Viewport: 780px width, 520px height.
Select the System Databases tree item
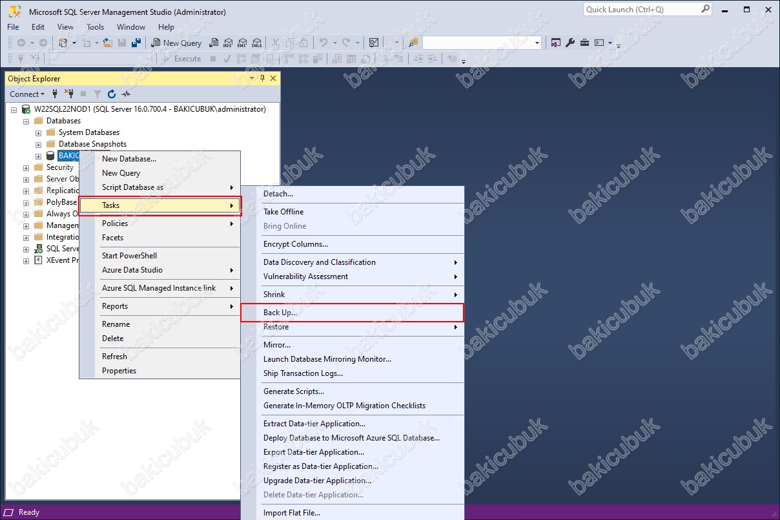click(88, 132)
